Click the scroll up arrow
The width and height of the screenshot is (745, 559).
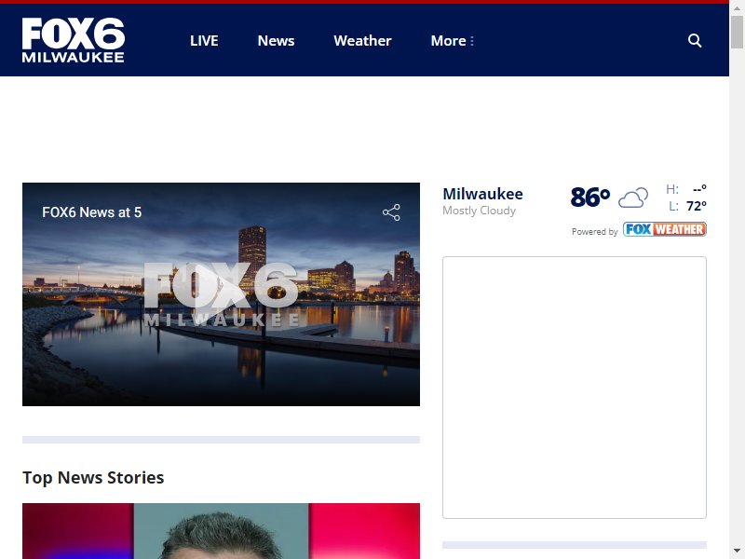[737, 7]
